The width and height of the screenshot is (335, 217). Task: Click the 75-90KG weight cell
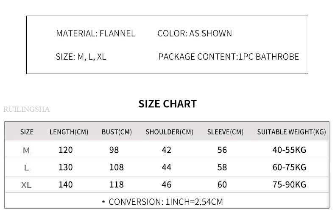289,184
